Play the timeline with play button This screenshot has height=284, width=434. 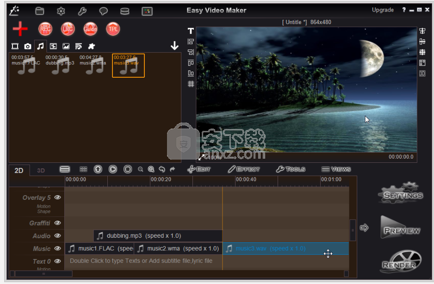(113, 169)
